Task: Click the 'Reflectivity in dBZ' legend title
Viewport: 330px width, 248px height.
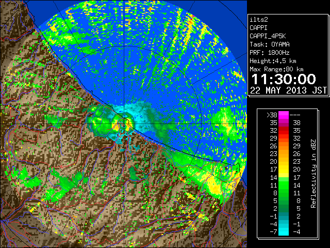Action: (313, 174)
